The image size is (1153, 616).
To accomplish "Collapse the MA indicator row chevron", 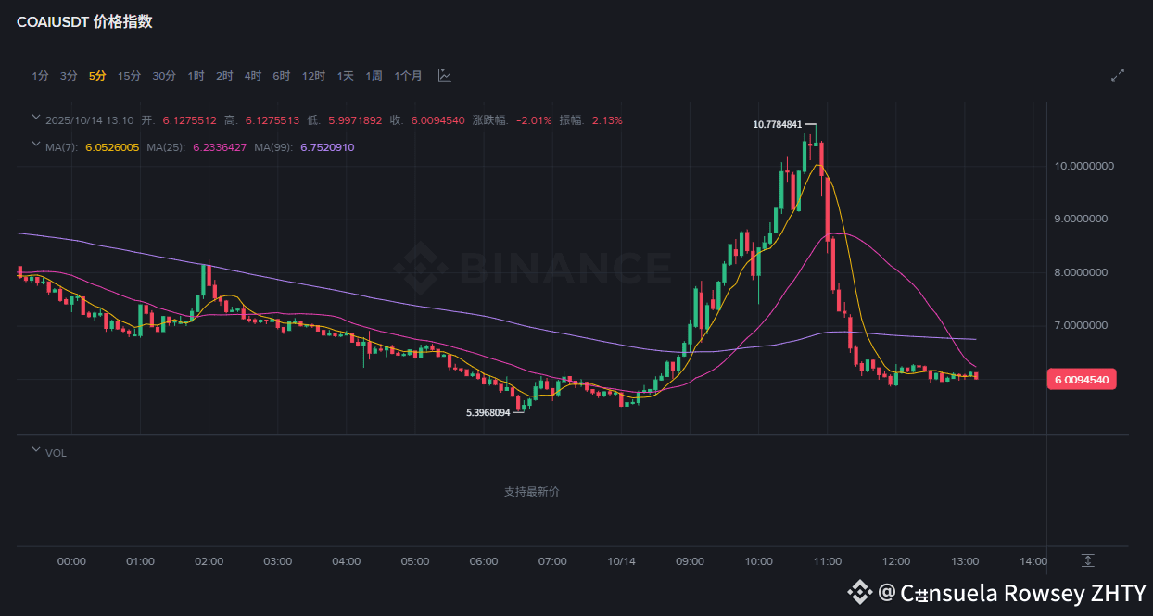I will (36, 145).
